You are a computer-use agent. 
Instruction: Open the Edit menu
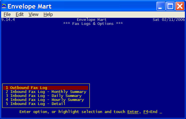(x=20, y=14)
